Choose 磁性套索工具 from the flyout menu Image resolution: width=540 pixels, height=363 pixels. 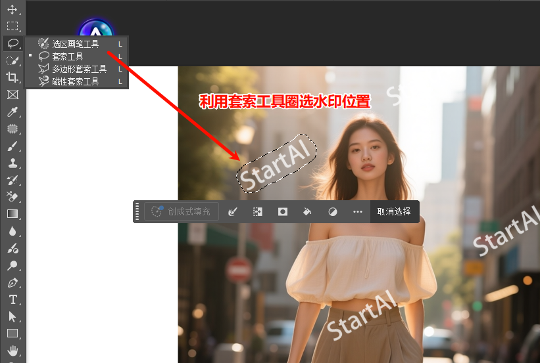click(76, 81)
